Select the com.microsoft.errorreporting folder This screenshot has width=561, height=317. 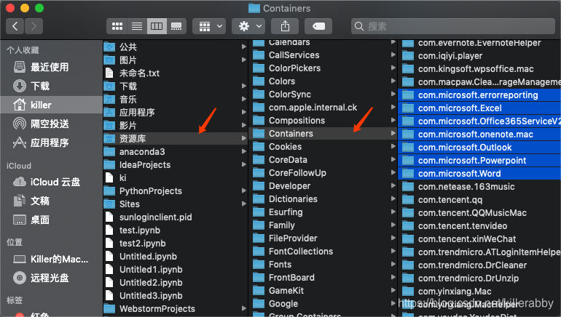[479, 95]
